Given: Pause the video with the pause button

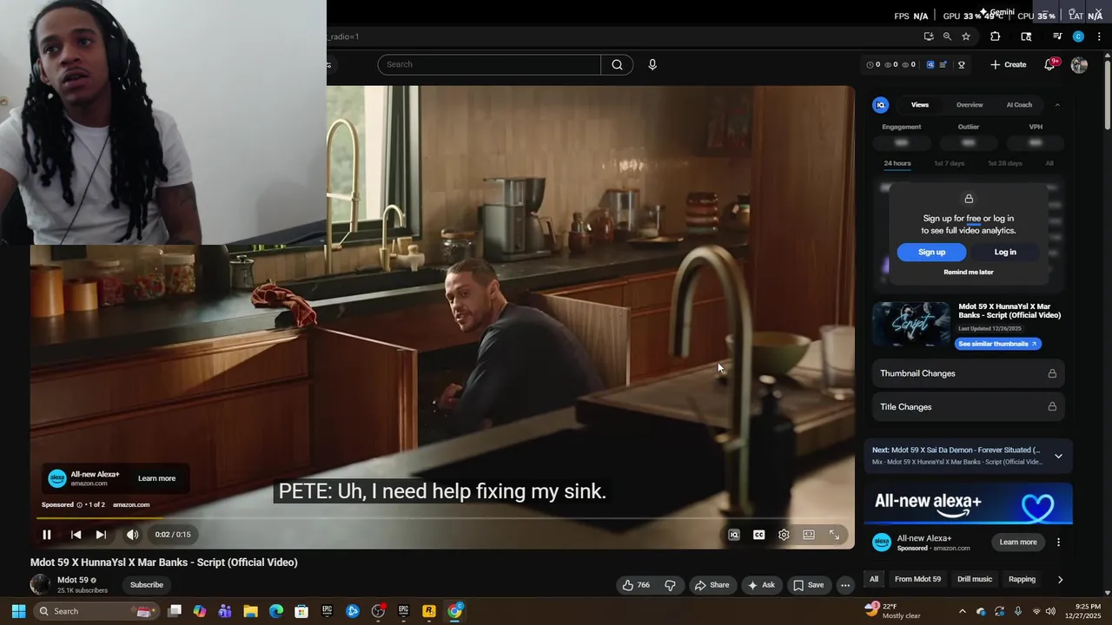Looking at the screenshot, I should (x=47, y=535).
